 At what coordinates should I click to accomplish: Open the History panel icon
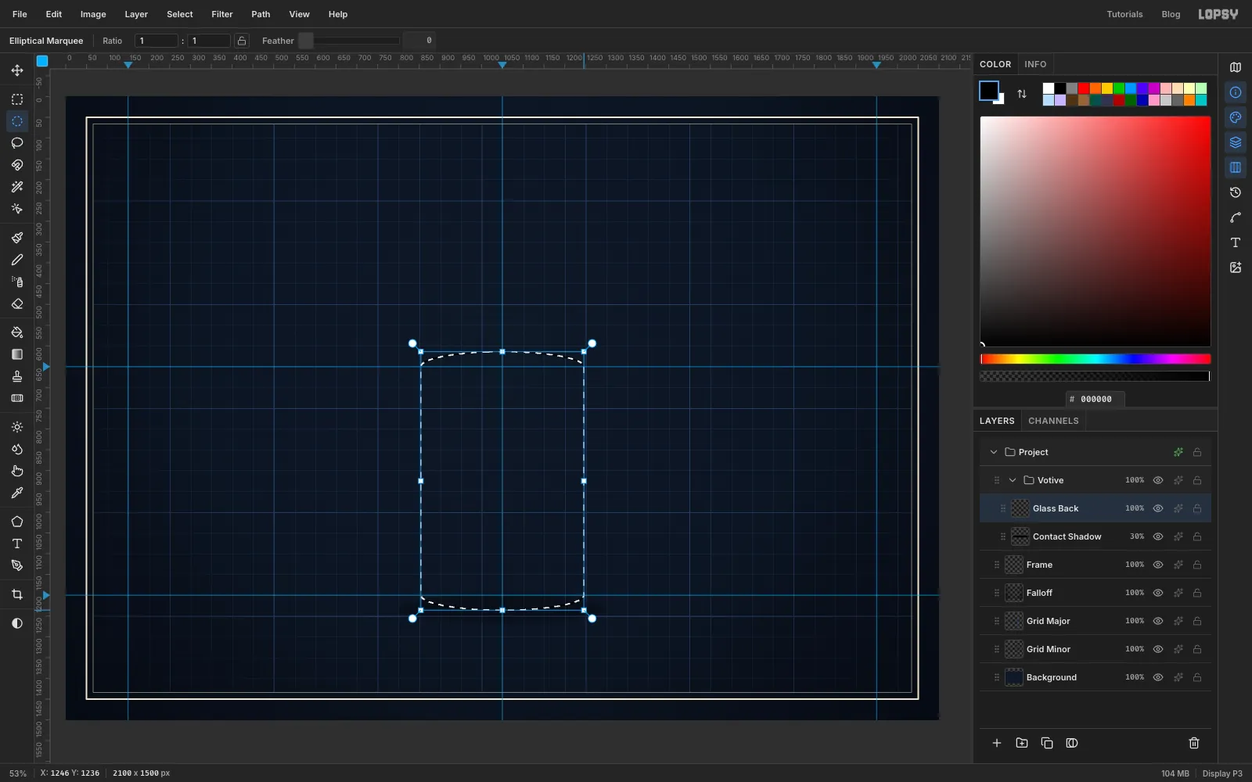click(1236, 192)
